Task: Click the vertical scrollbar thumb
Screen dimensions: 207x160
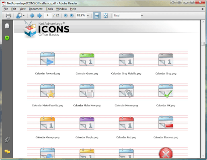Action: pyautogui.click(x=203, y=44)
